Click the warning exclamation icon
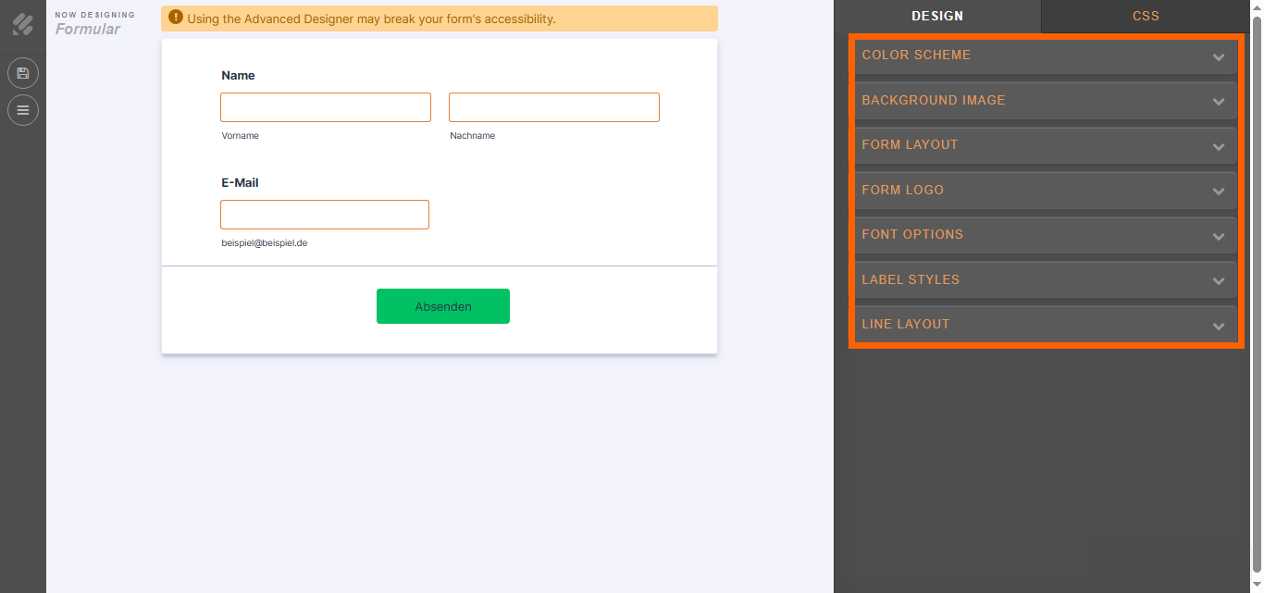1264x593 pixels. click(x=176, y=18)
